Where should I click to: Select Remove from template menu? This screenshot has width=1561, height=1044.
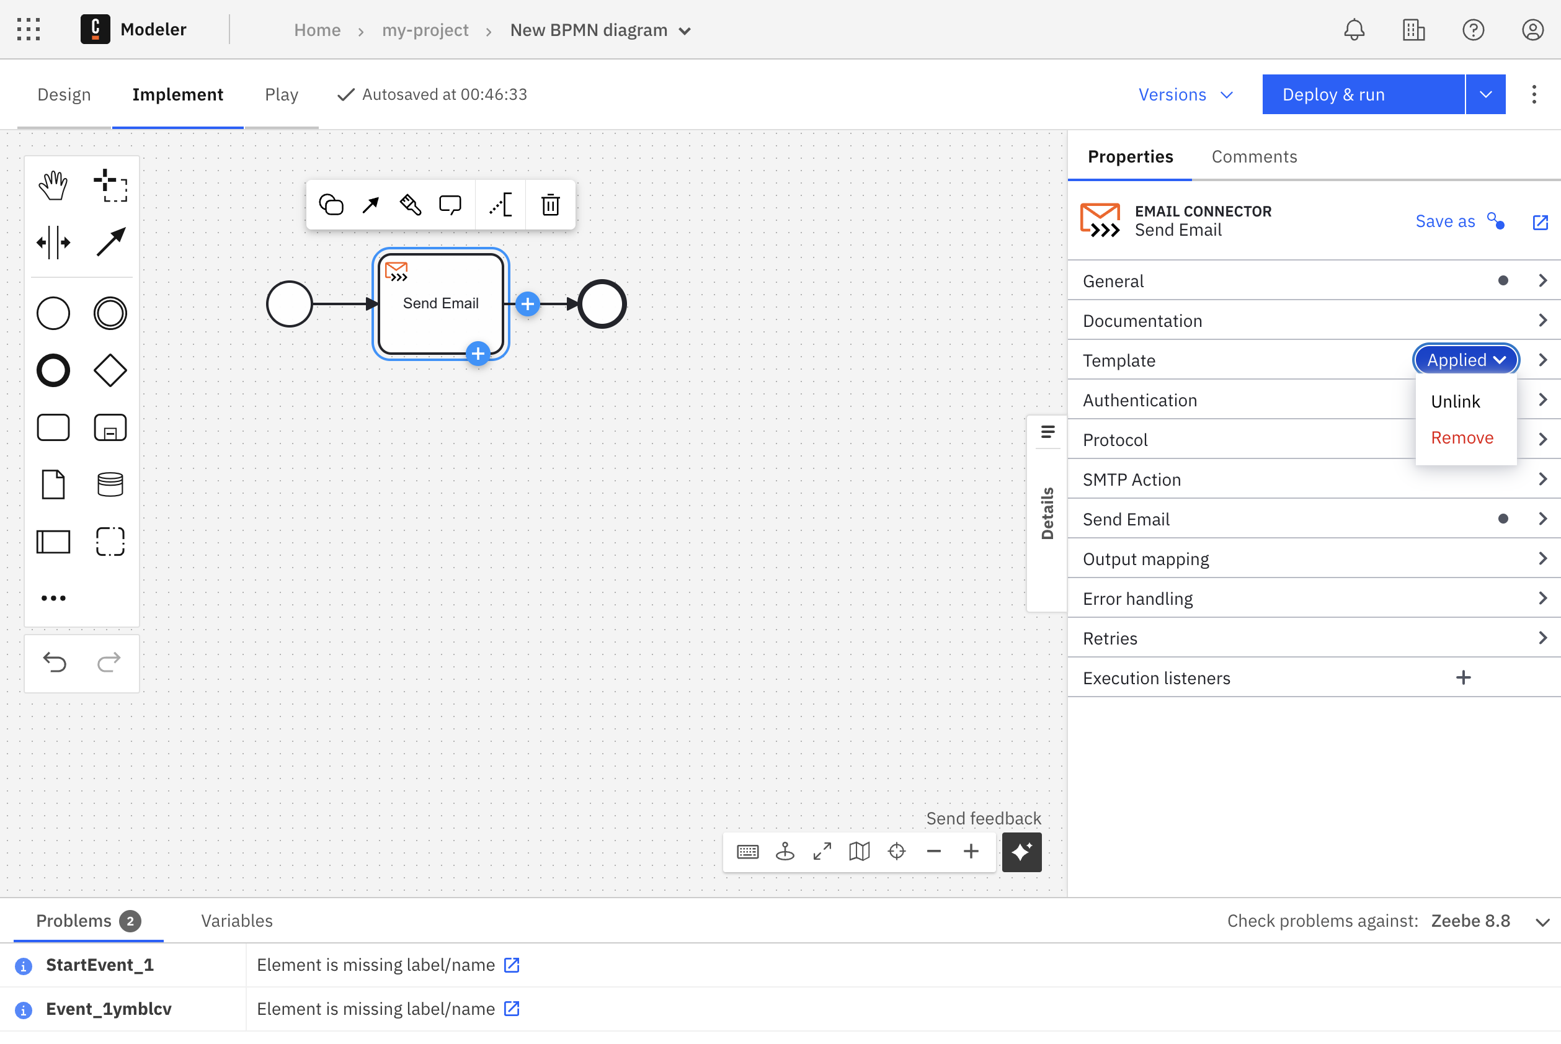(1462, 437)
